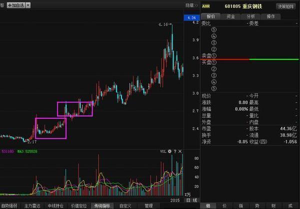Select the 财 bottom panel tab
Screen dimensions: 300x209
pos(273,206)
